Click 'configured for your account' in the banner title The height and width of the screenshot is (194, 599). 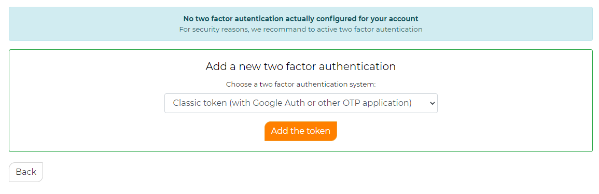point(370,19)
